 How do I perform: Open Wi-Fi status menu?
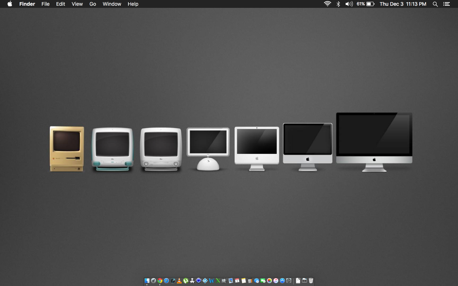pyautogui.click(x=327, y=4)
